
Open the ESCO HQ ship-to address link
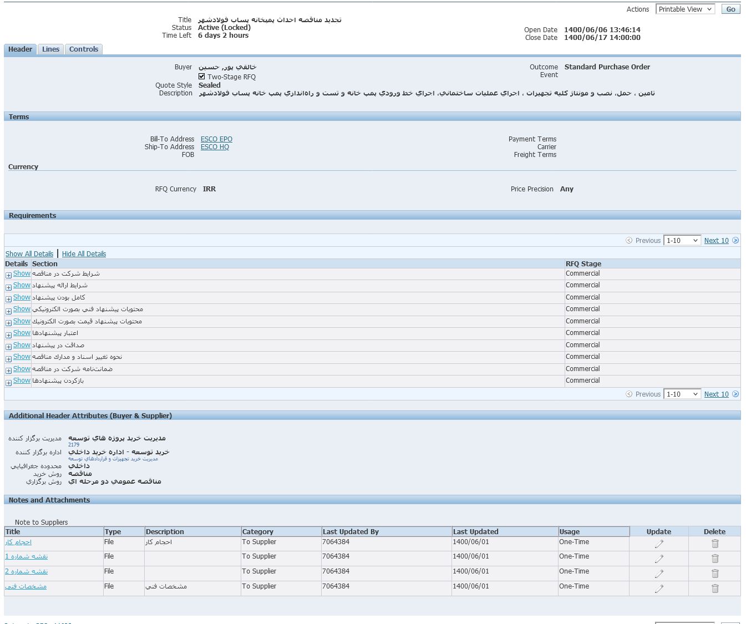pyautogui.click(x=215, y=147)
